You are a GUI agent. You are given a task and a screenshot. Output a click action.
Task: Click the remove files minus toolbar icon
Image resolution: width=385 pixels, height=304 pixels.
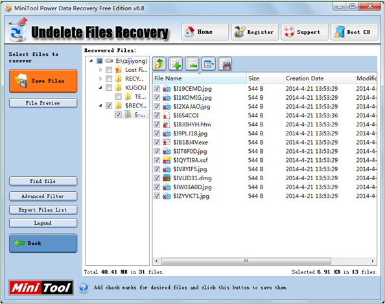[192, 64]
